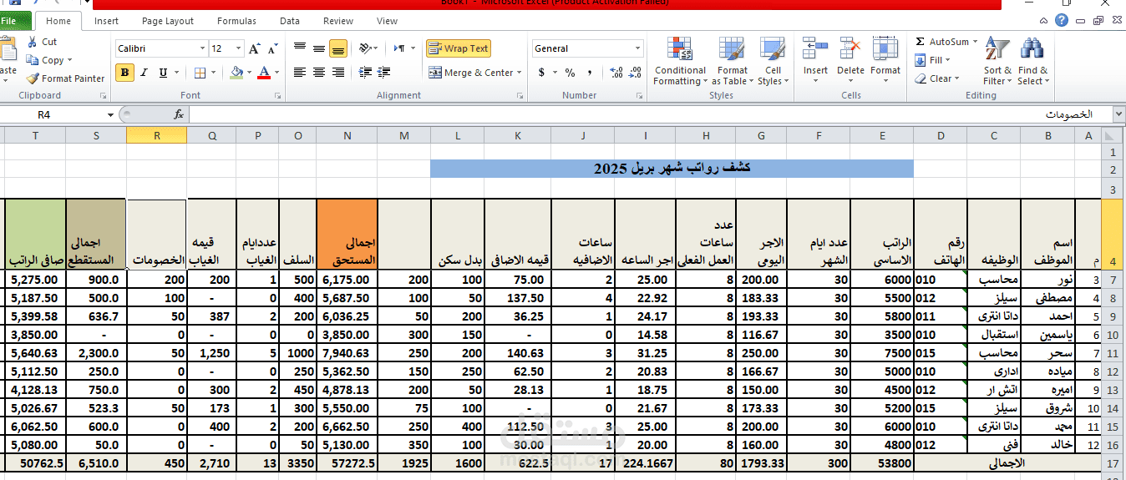The height and width of the screenshot is (480, 1126).
Task: Apply Comma Style format
Action: pyautogui.click(x=590, y=73)
